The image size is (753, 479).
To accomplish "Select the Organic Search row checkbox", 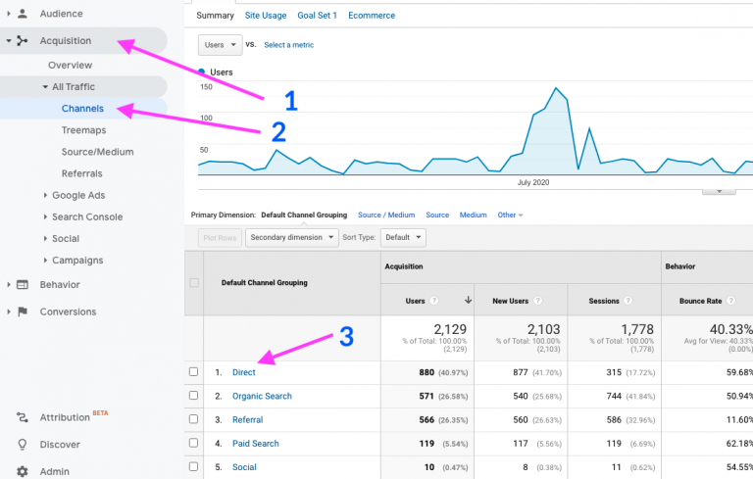I will pyautogui.click(x=193, y=395).
